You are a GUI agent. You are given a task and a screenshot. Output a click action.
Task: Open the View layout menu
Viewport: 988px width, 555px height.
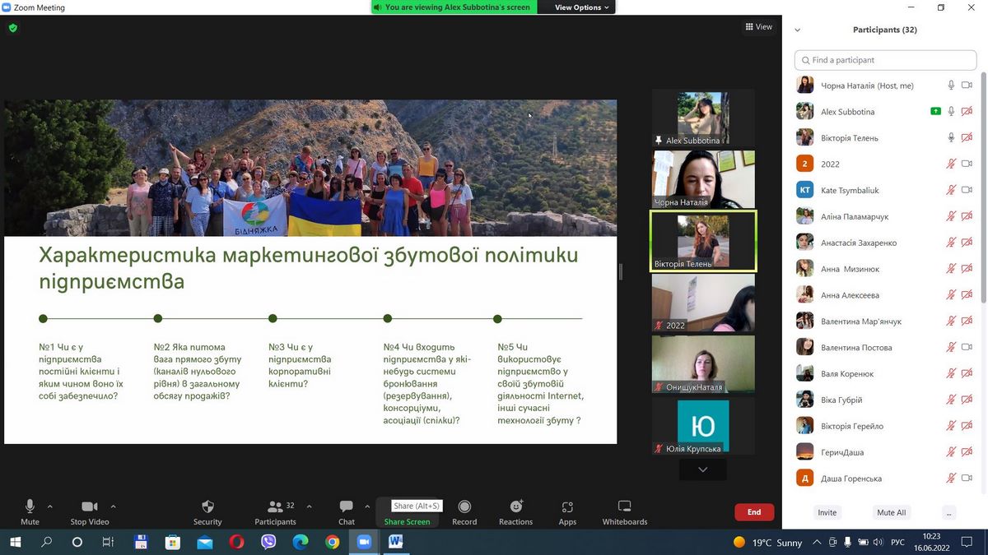758,27
